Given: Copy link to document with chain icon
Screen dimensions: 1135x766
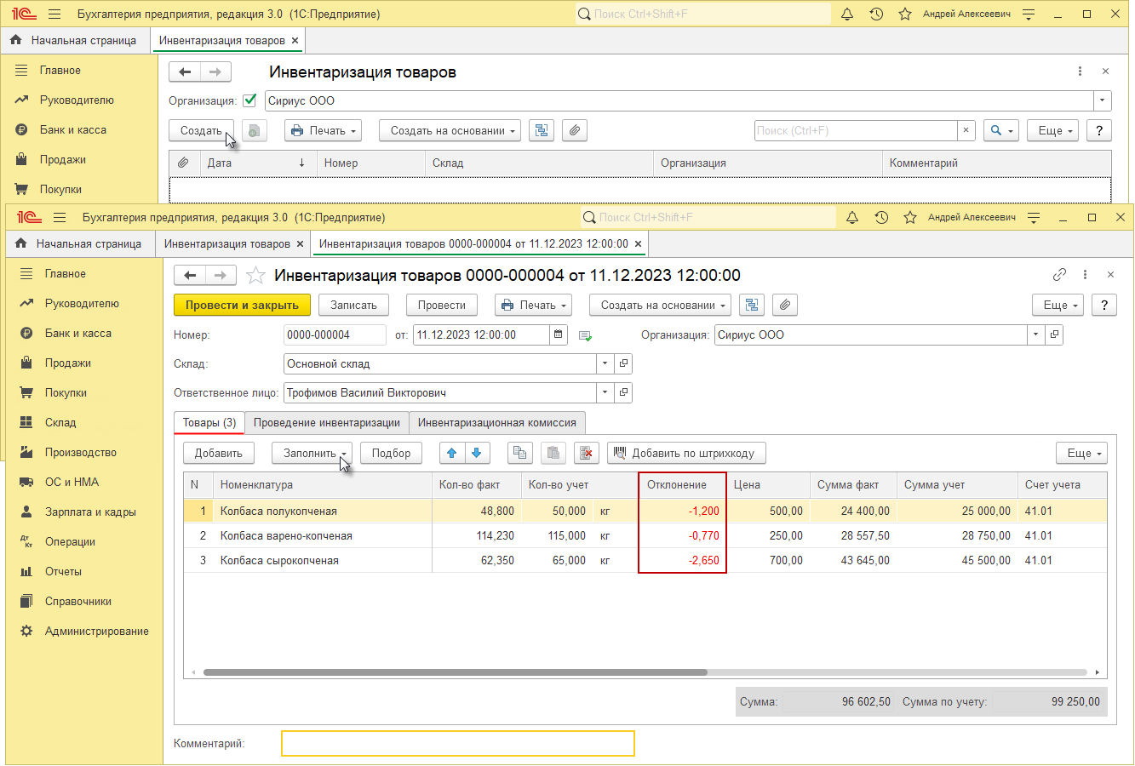Looking at the screenshot, I should (1059, 275).
